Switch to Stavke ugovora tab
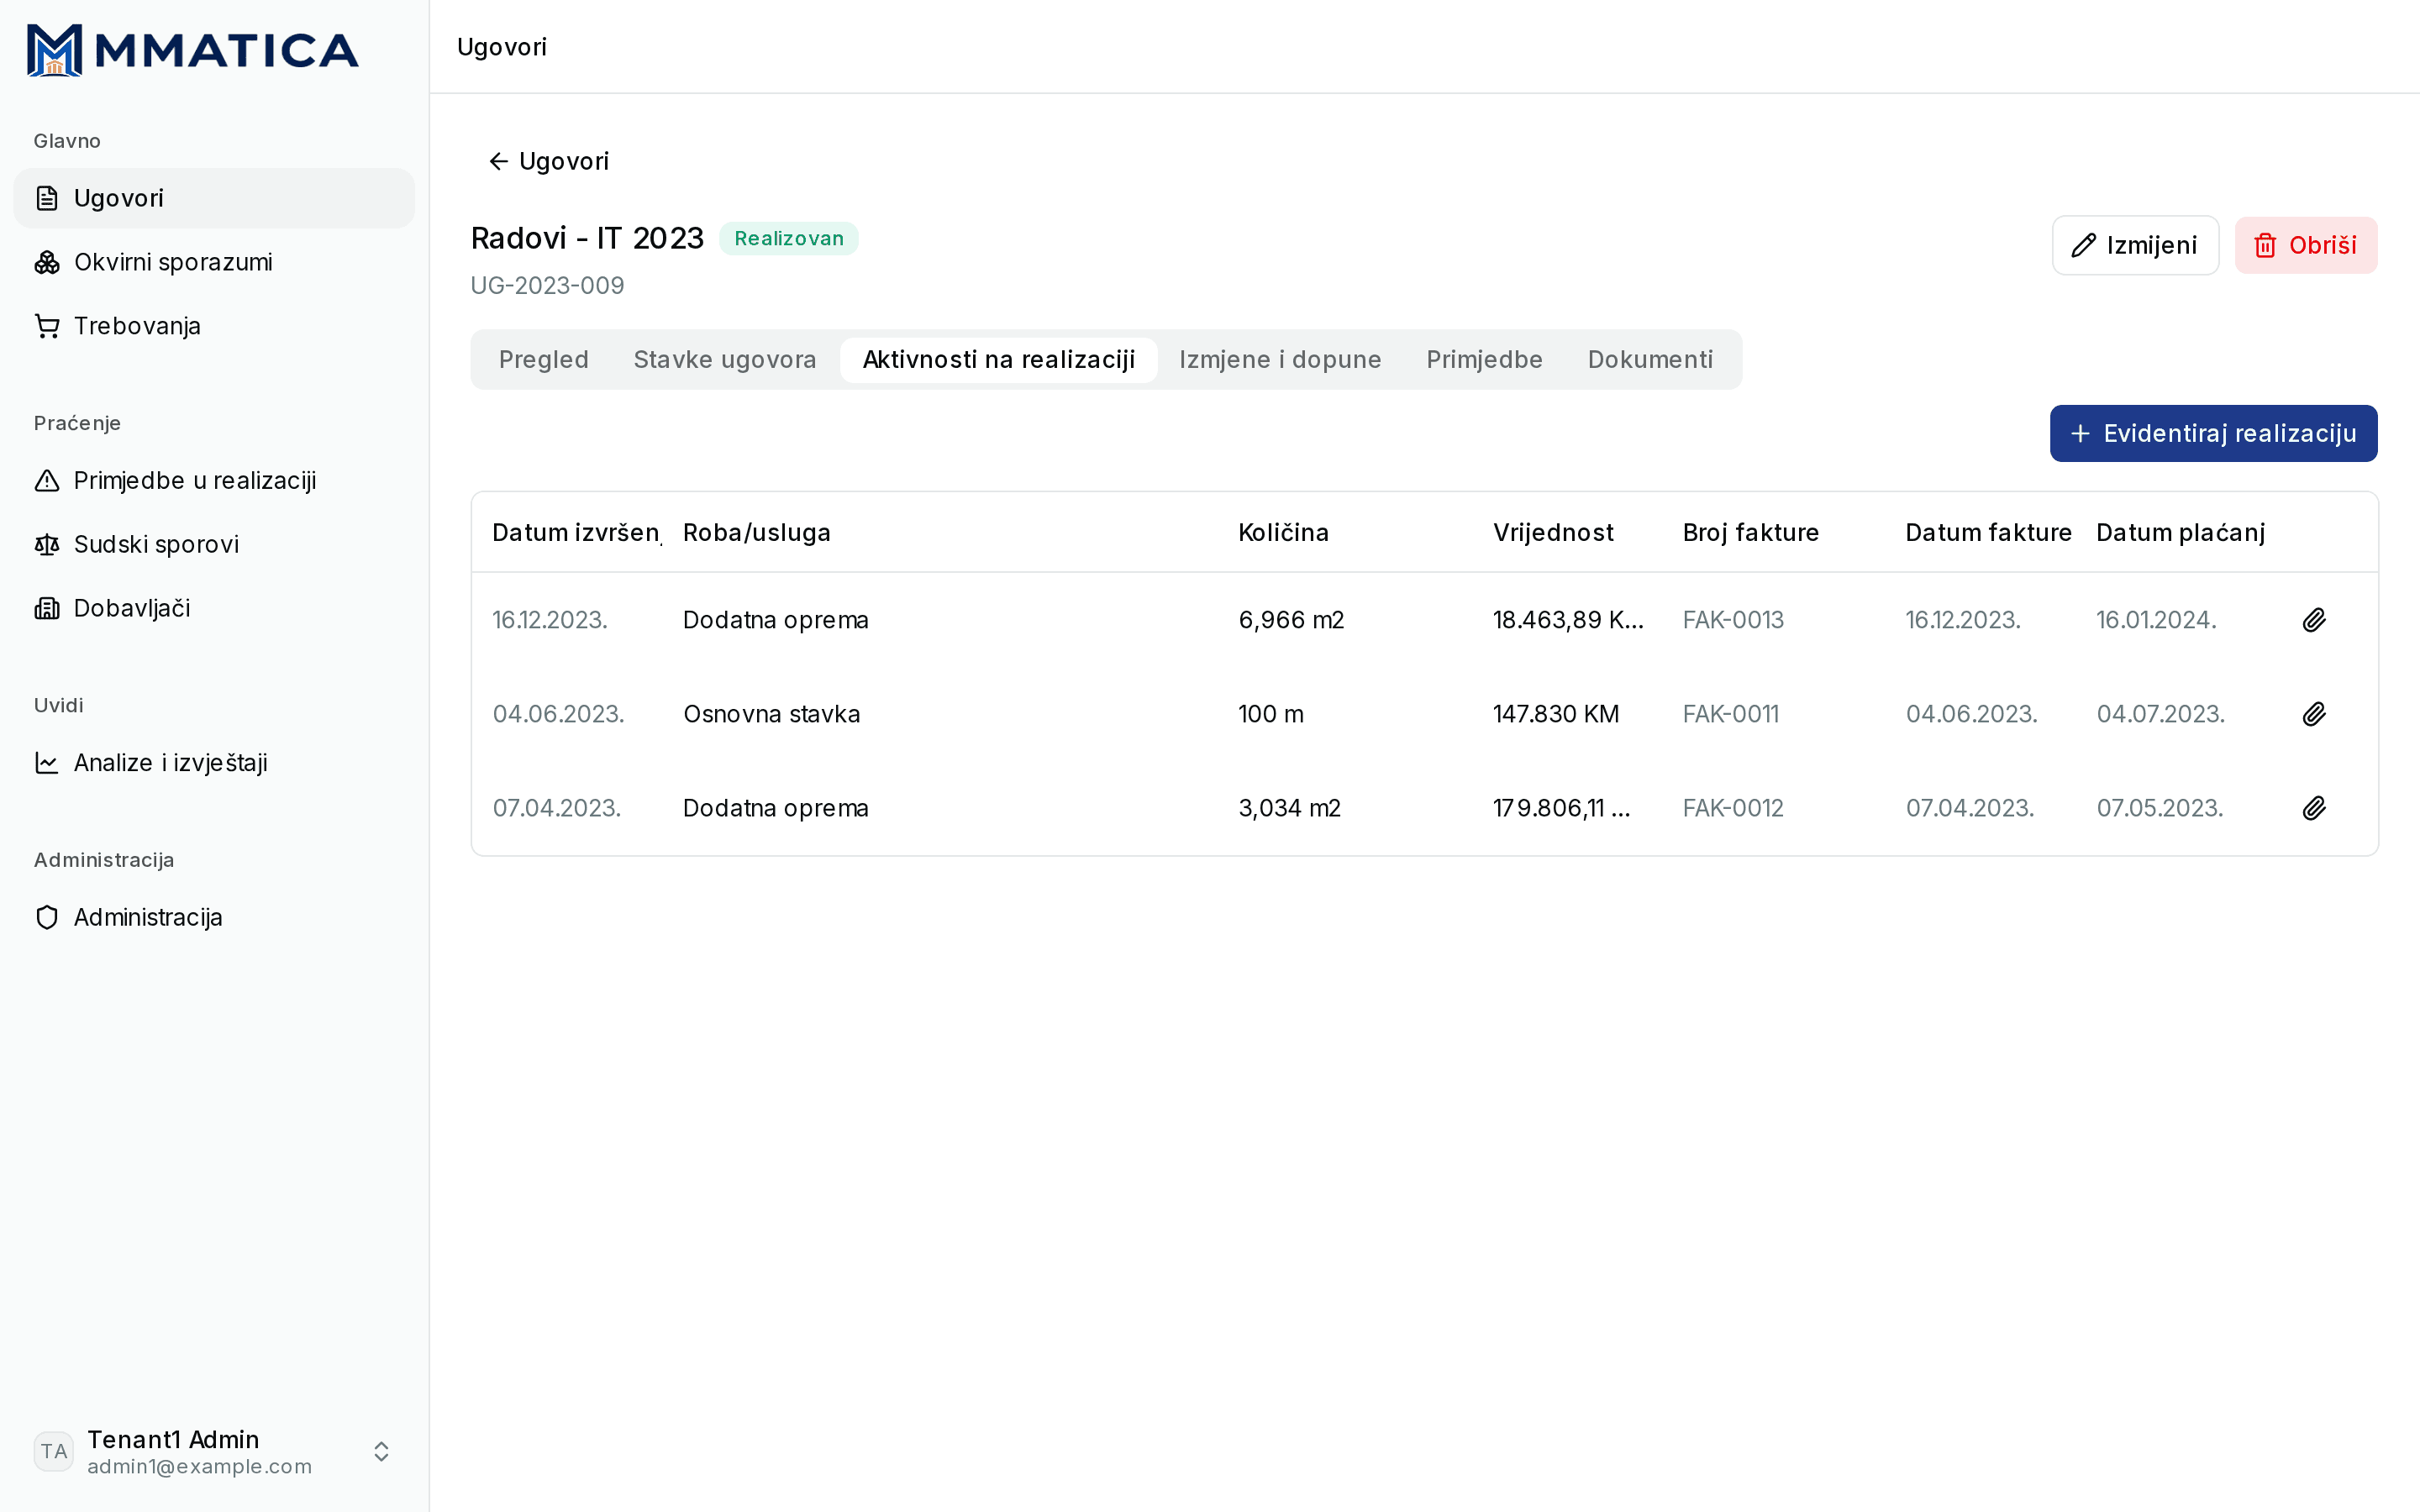Screen dimensions: 2420x1512 [x=725, y=360]
